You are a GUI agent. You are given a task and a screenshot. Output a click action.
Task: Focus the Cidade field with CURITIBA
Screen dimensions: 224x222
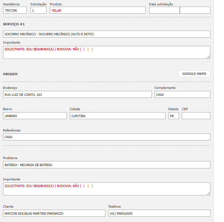[x=117, y=116]
